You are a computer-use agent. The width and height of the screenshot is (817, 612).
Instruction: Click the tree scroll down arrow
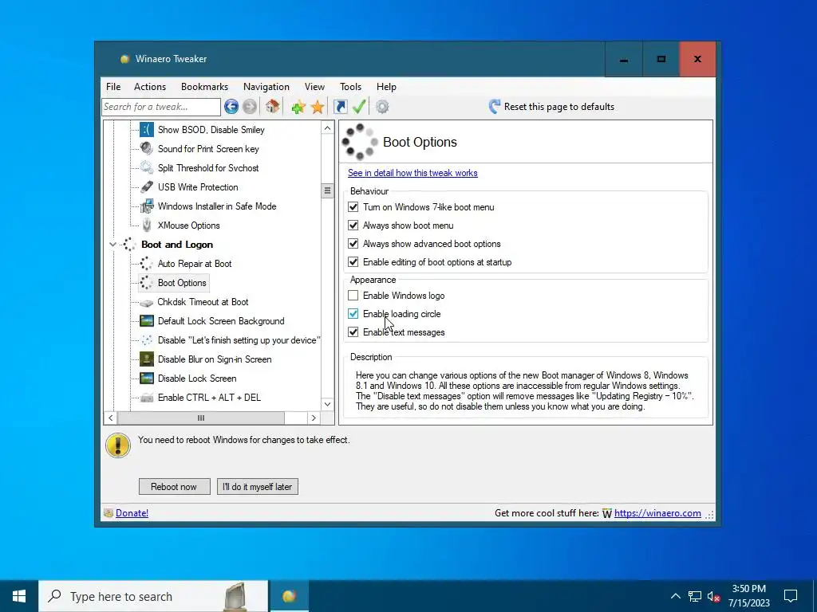(x=327, y=404)
